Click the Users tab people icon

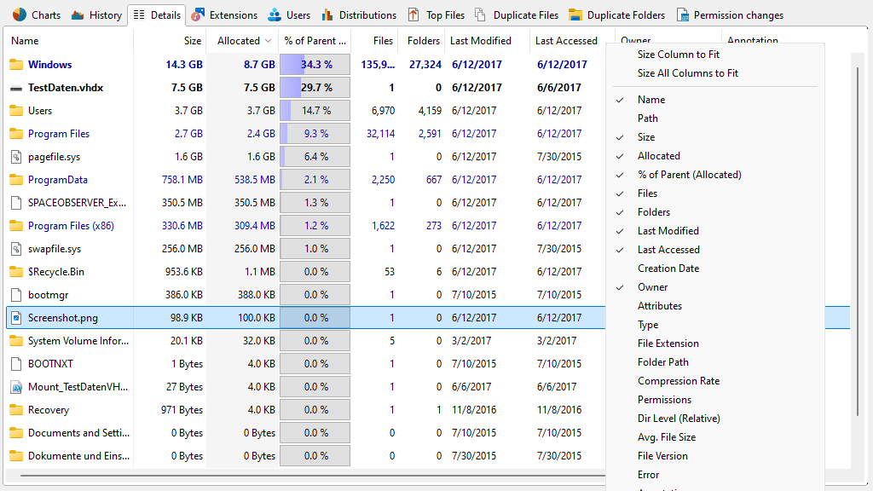point(275,14)
